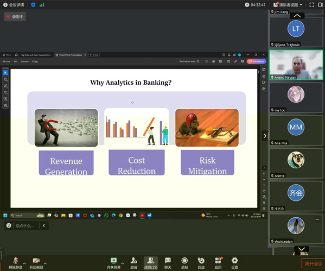
Task: Open the apps (应用) button
Action: 218,263
